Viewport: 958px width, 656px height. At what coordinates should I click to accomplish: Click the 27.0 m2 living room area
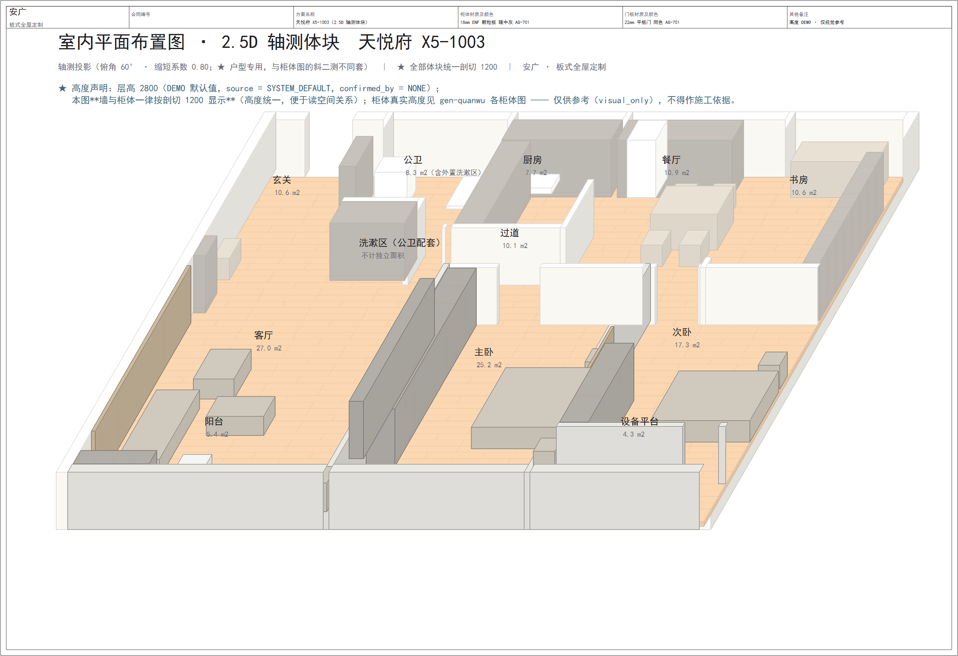[x=269, y=349]
